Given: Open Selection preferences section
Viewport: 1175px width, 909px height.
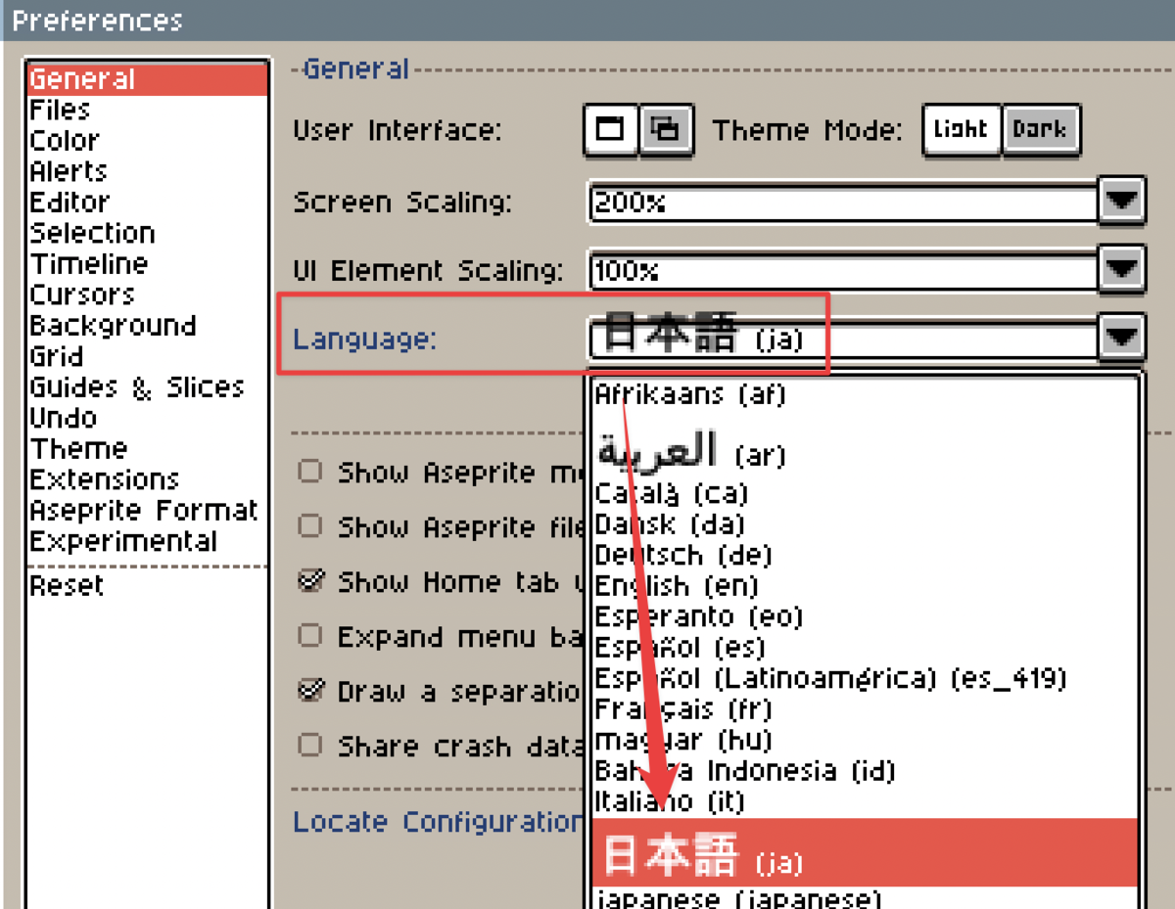Looking at the screenshot, I should tap(147, 233).
